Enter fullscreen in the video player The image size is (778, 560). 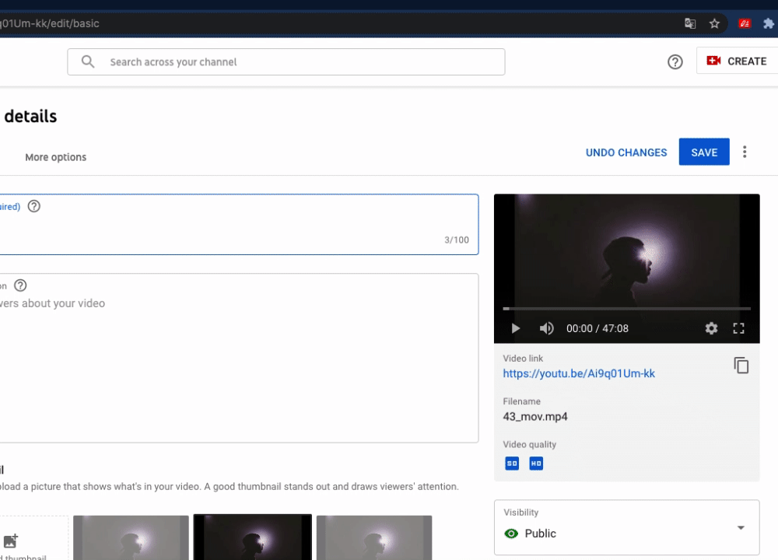(x=738, y=328)
